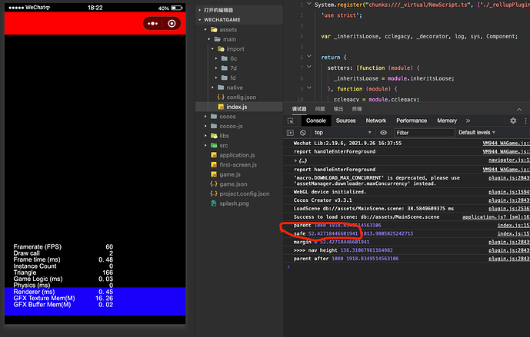Fold the function block at line 9

click(309, 88)
